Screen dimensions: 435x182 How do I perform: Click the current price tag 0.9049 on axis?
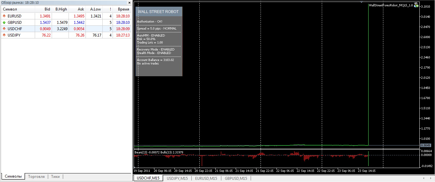(x=426, y=145)
